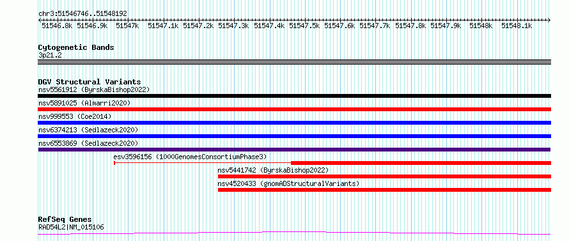Open variant nsv6374213 (Sedlazeck2020) label

coord(88,130)
